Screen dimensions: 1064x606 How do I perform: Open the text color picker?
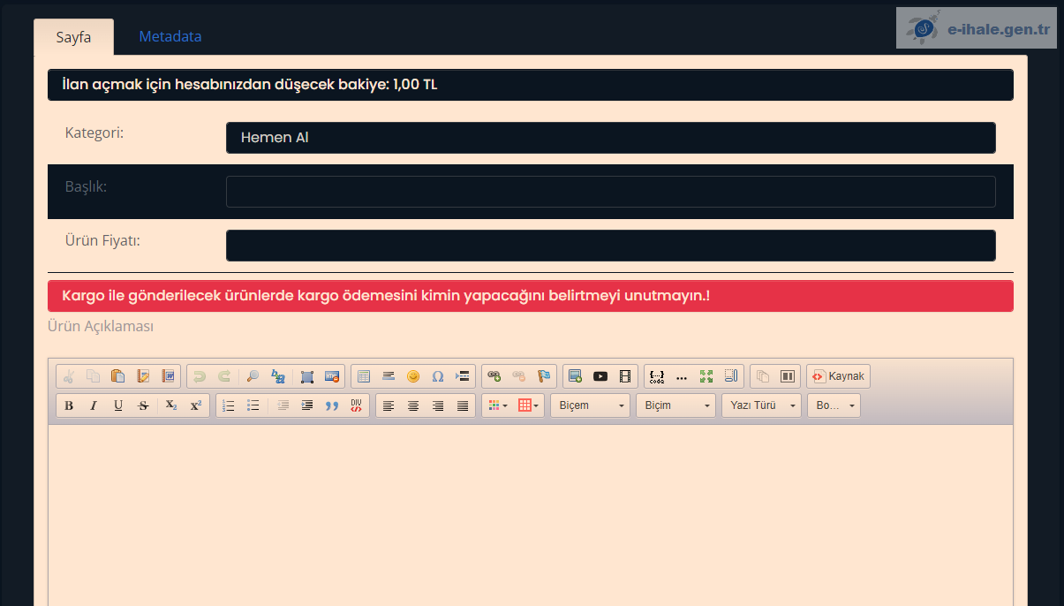tap(494, 405)
